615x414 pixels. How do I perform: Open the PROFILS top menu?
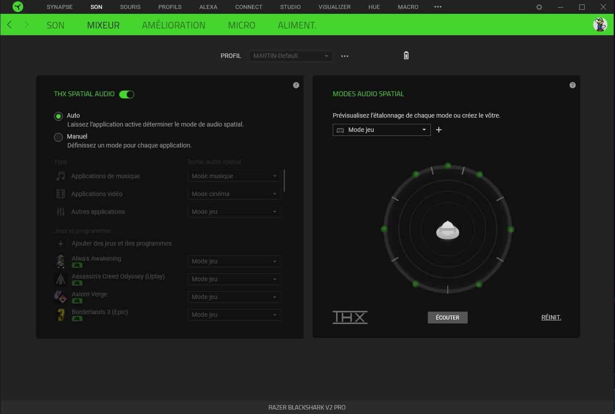170,7
